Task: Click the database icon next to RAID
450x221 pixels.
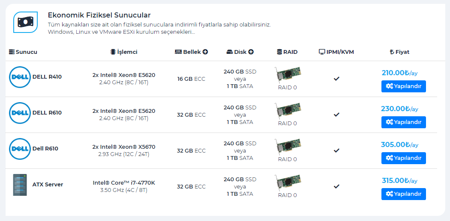Action: coord(279,52)
